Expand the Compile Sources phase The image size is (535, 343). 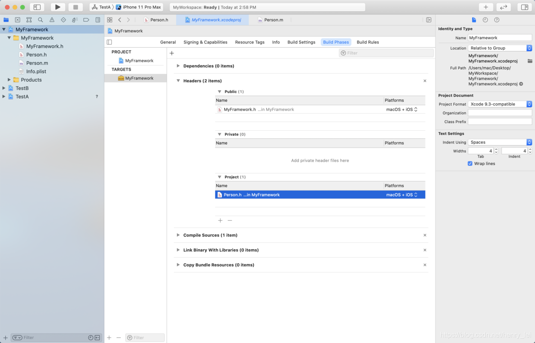pos(178,235)
